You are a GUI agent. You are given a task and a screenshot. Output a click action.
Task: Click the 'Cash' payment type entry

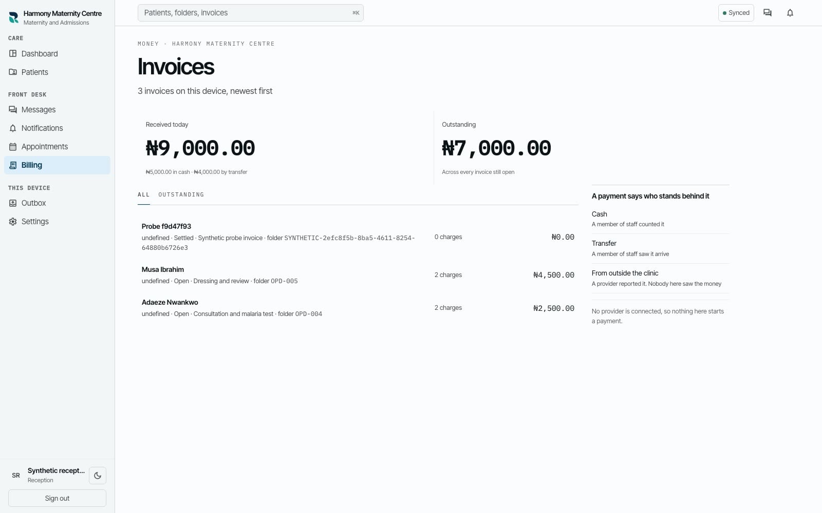[x=660, y=219]
